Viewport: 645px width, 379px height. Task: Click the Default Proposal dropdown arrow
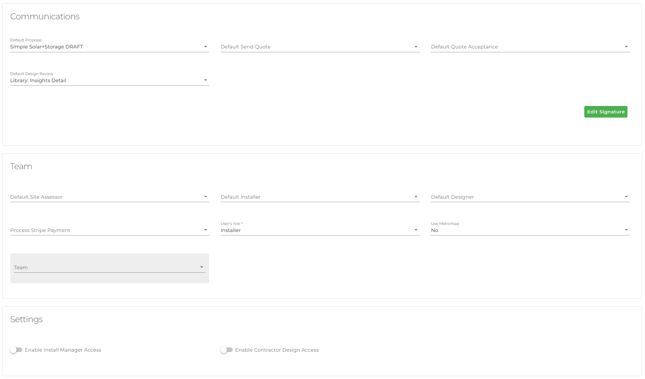click(206, 47)
